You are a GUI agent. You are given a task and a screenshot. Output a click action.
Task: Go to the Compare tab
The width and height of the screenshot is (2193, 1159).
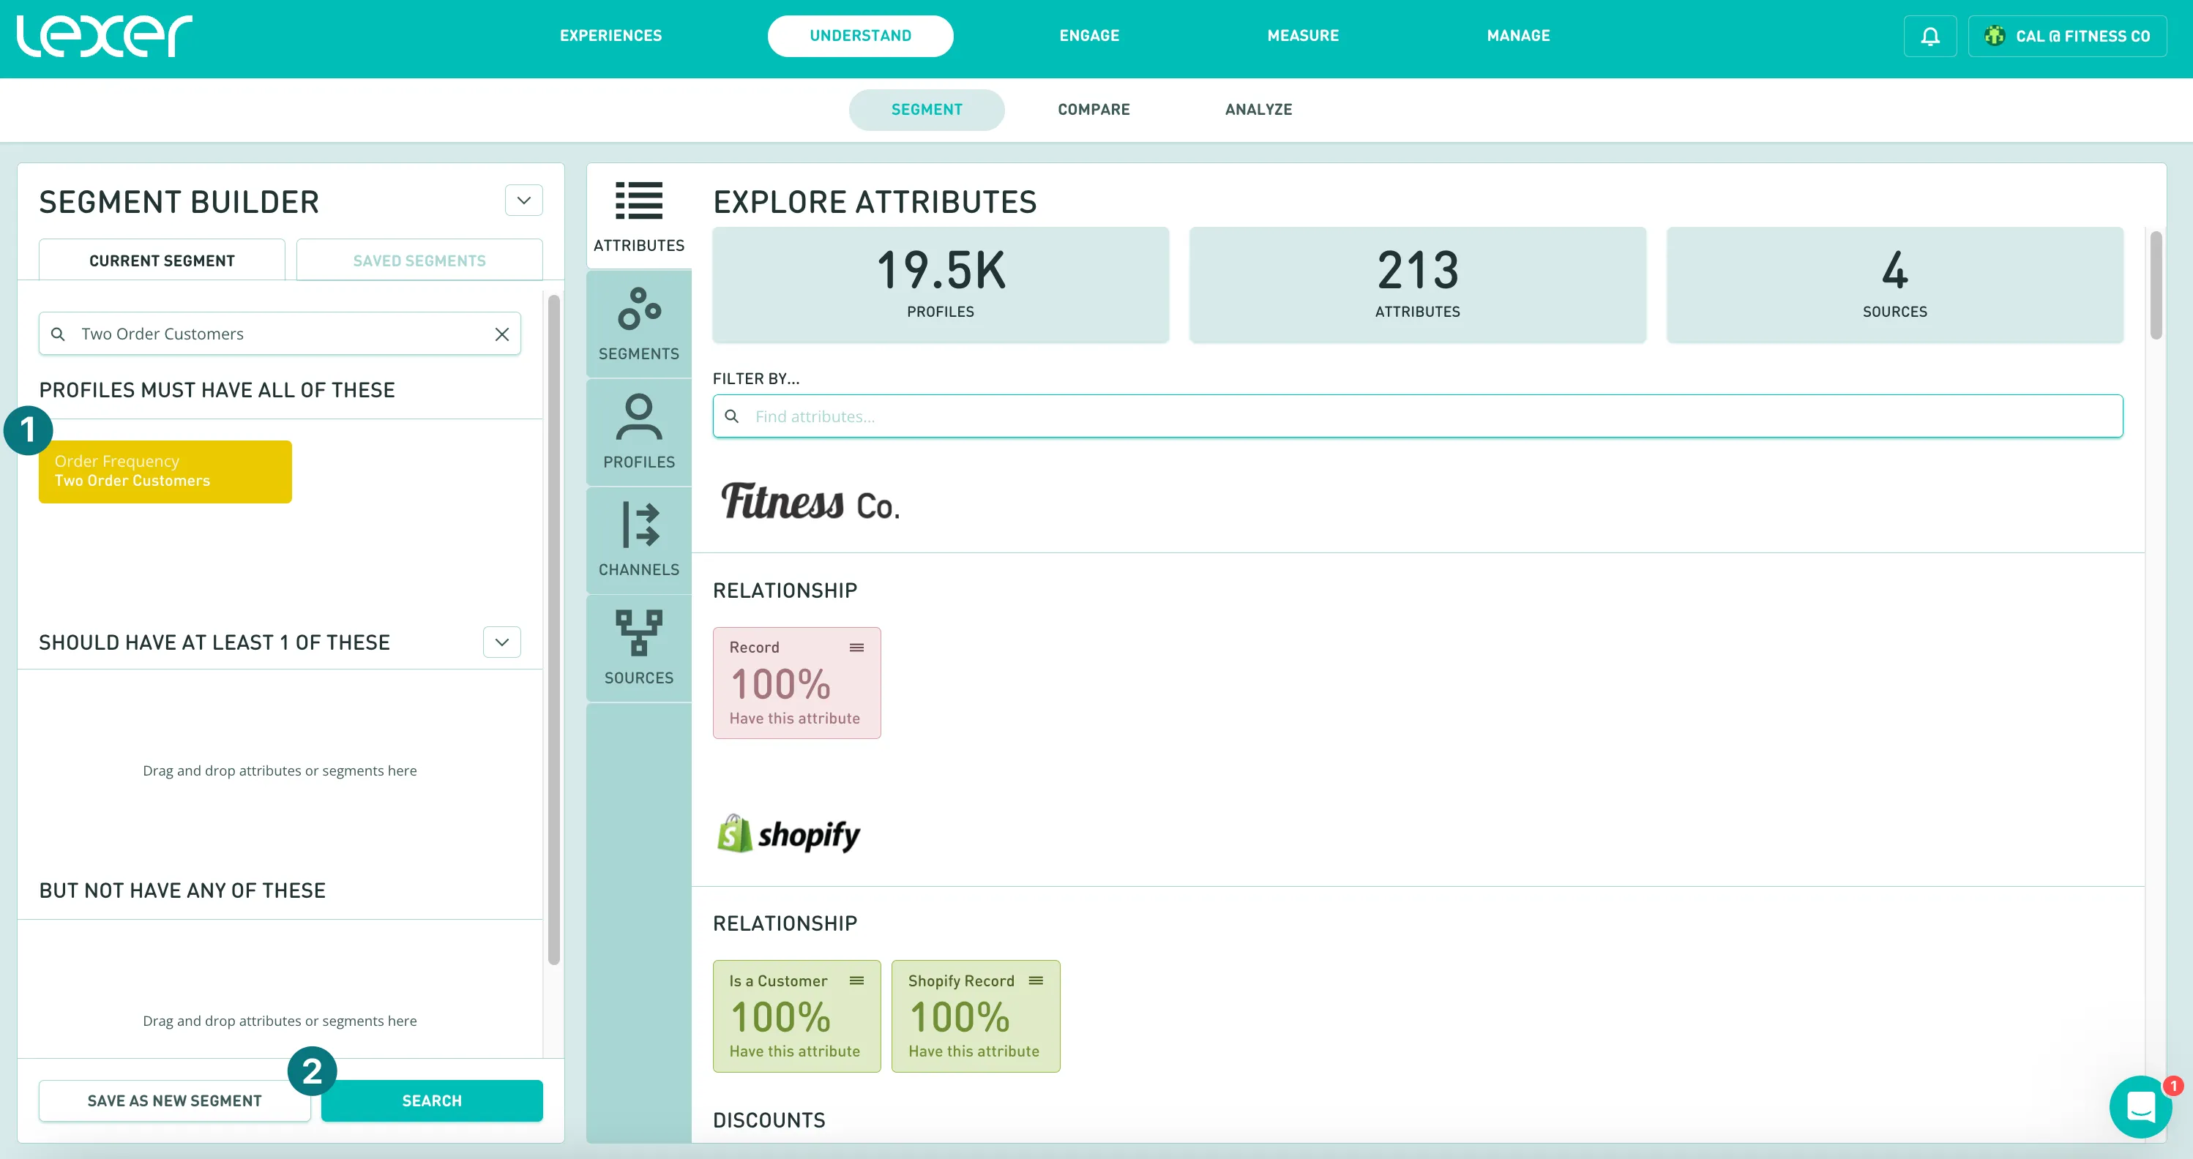pyautogui.click(x=1093, y=109)
